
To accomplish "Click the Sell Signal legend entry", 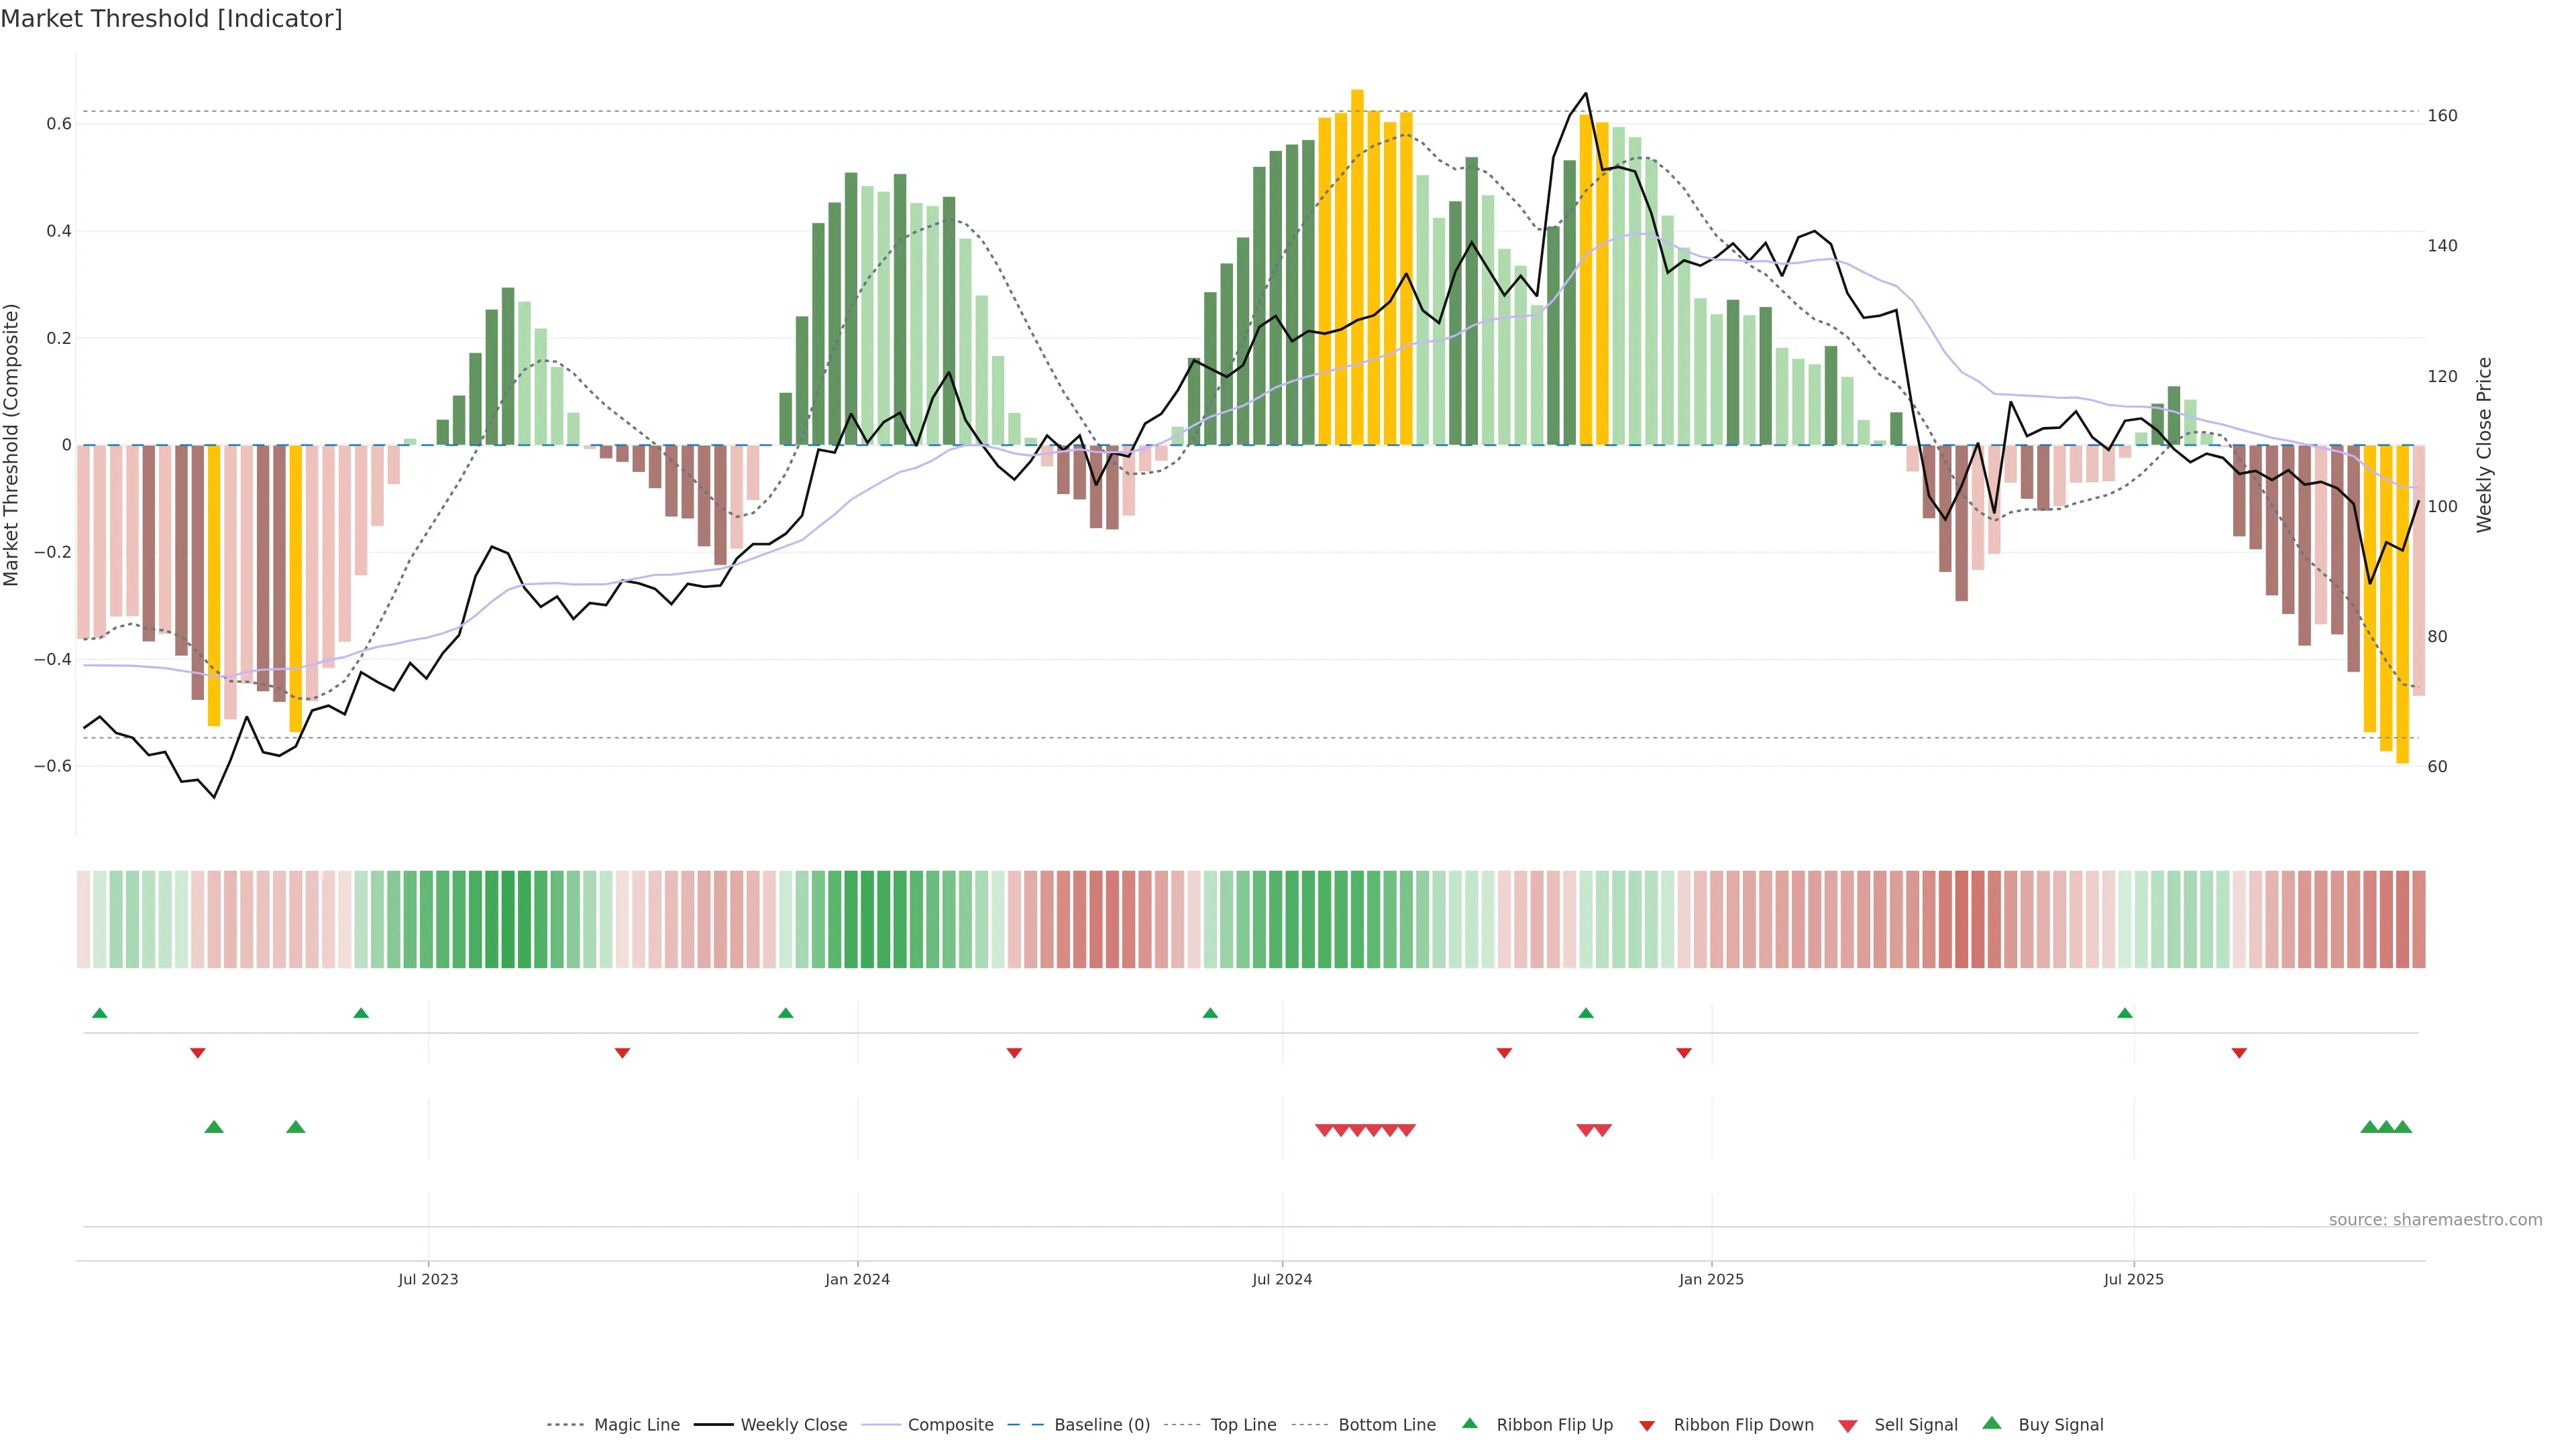I will point(1915,1425).
